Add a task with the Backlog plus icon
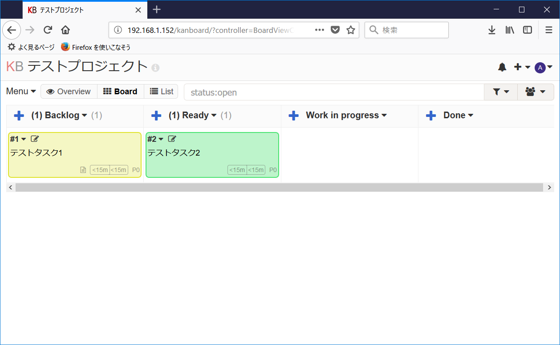Image resolution: width=560 pixels, height=345 pixels. coord(19,115)
